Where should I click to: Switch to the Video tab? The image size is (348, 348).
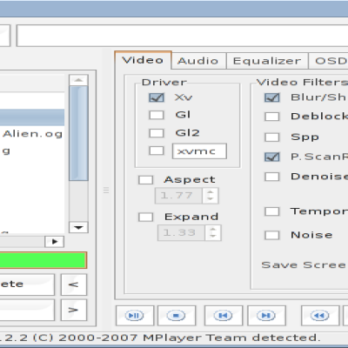pyautogui.click(x=143, y=60)
